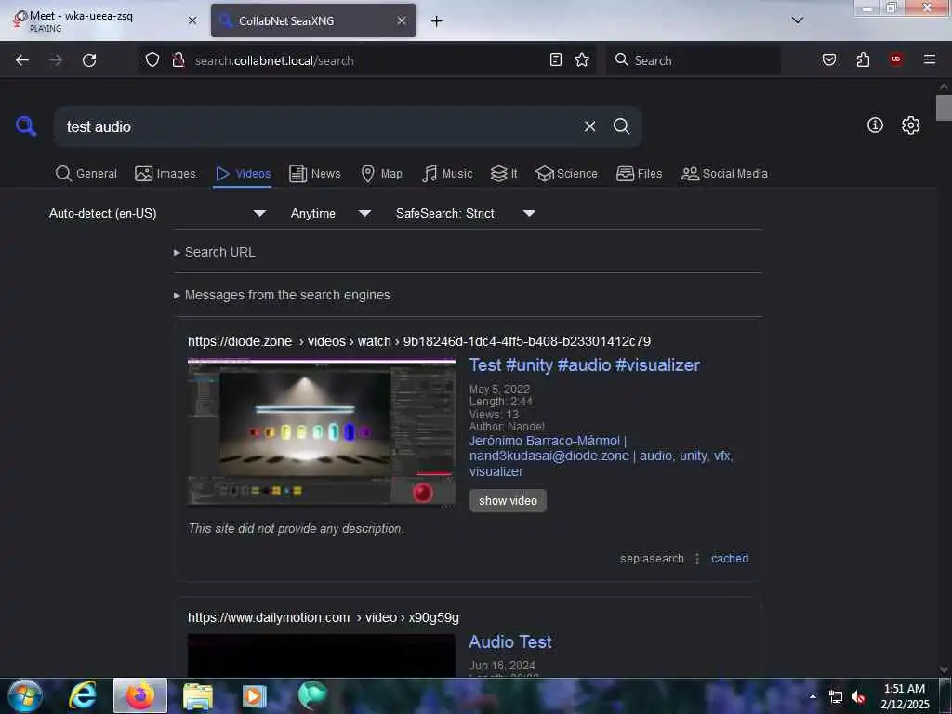Bookmark this page with the star icon

(582, 59)
